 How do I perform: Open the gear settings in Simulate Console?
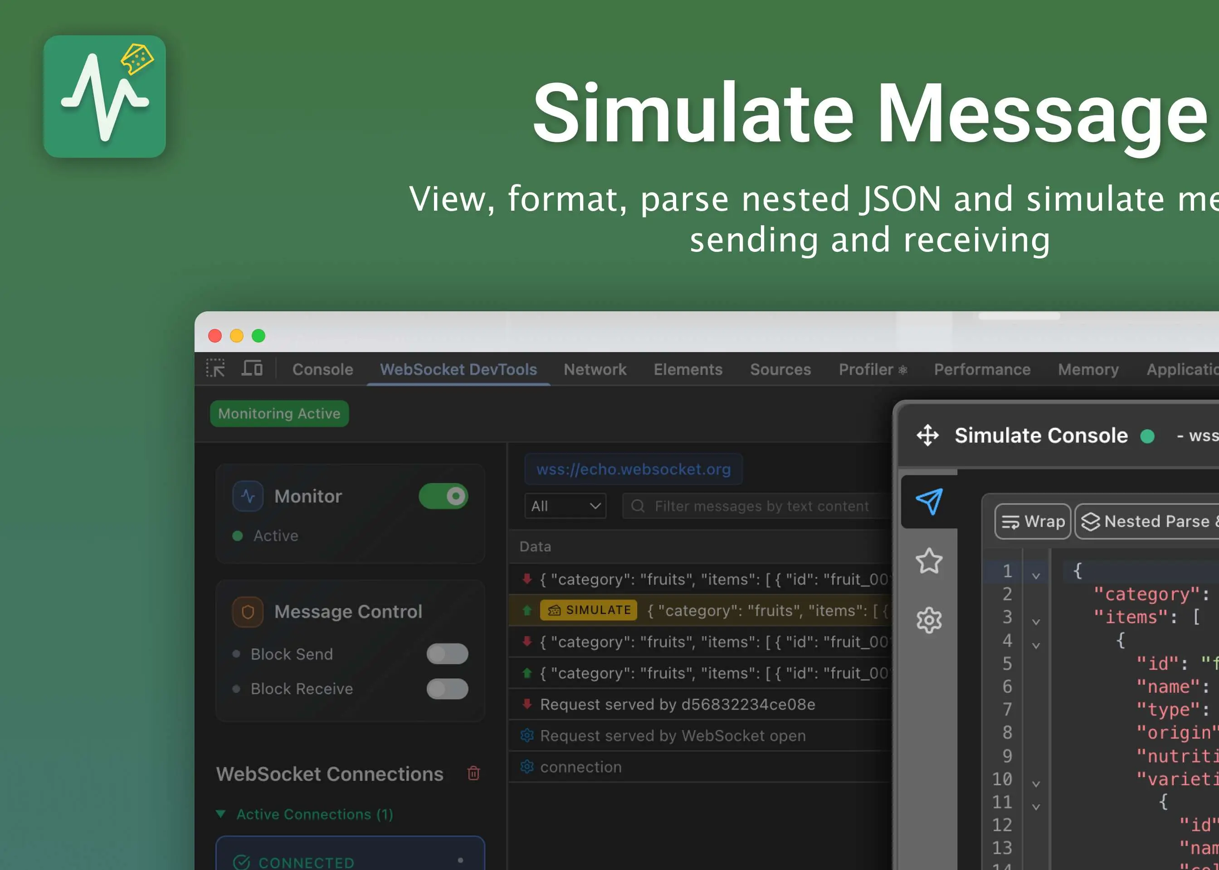(x=929, y=620)
